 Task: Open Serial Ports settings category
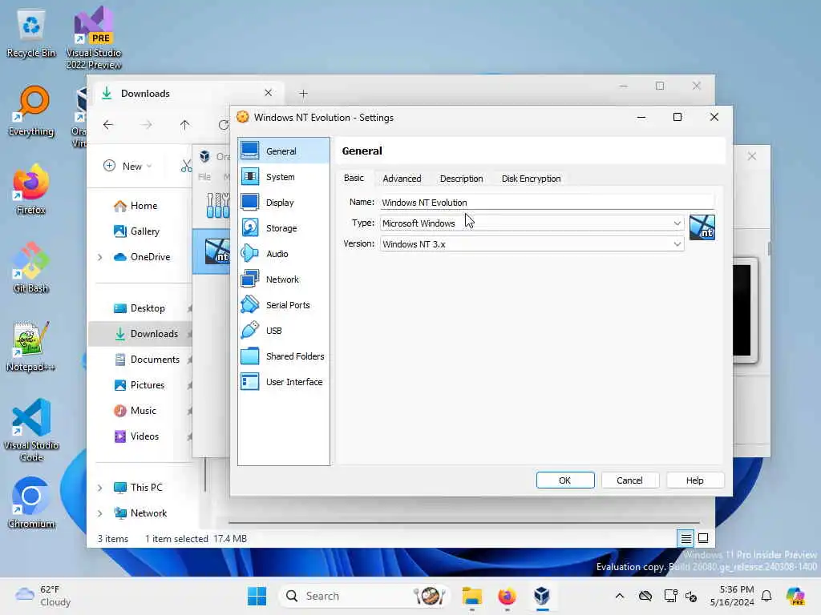click(283, 305)
